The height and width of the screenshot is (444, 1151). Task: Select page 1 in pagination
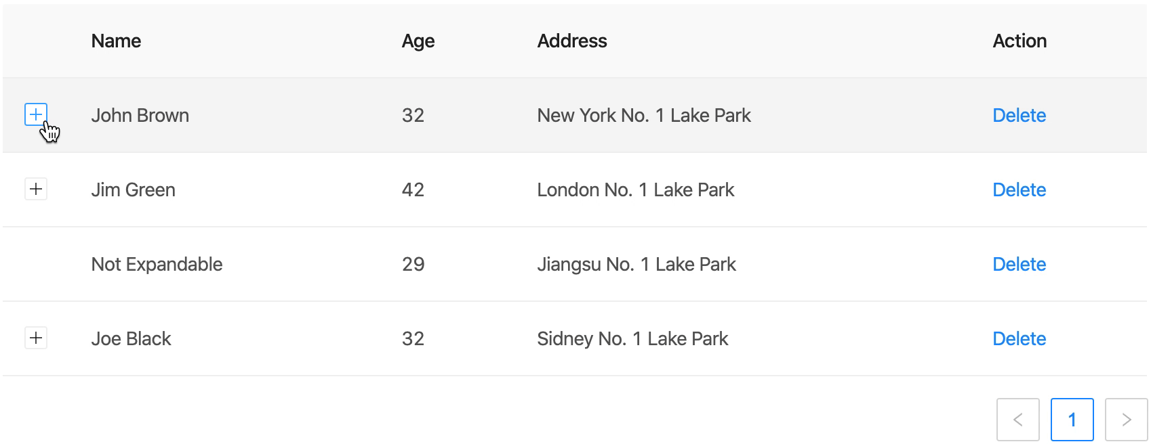pyautogui.click(x=1072, y=420)
